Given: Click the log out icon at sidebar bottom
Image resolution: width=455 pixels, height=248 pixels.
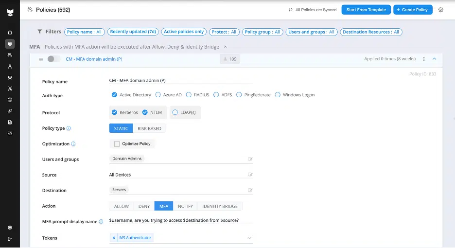Looking at the screenshot, I should click(x=10, y=239).
